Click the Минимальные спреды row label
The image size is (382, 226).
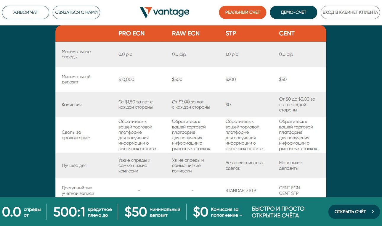(x=76, y=54)
